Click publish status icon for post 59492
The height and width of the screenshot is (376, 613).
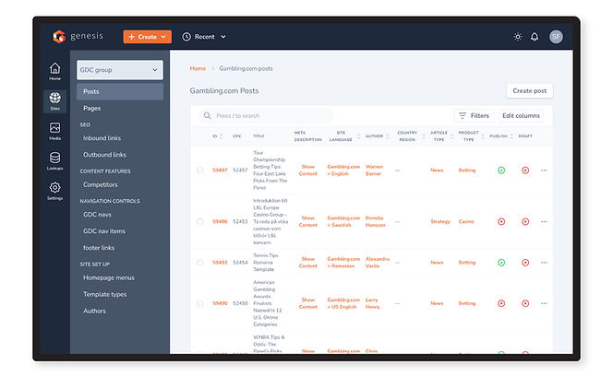coord(501,263)
